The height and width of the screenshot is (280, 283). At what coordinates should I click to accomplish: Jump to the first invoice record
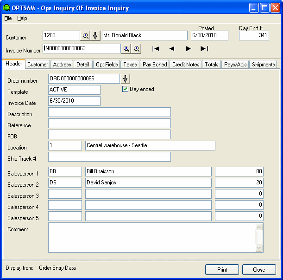coord(156,48)
